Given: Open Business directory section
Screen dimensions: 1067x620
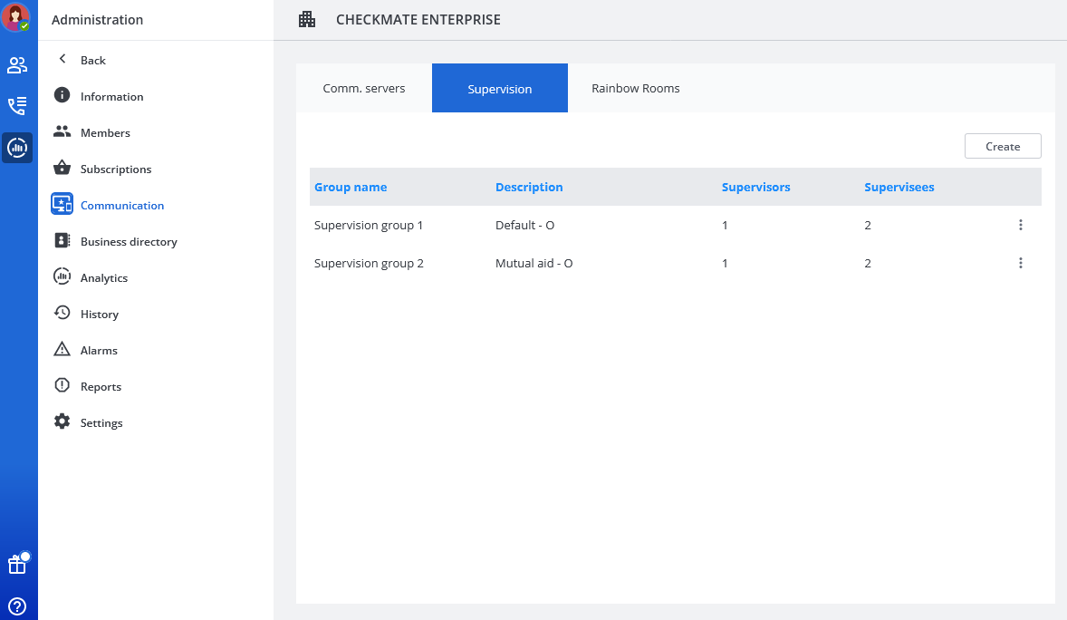Looking at the screenshot, I should (129, 241).
